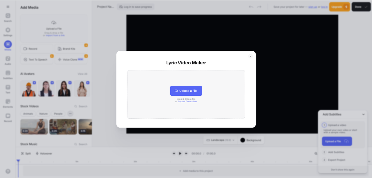Open the help icon at sidebar bottom
Image resolution: width=372 pixels, height=178 pixels.
pyautogui.click(x=8, y=171)
